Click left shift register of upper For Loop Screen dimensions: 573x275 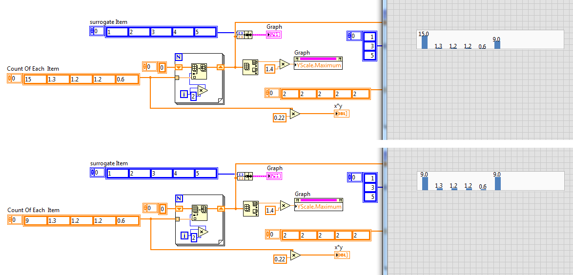click(x=179, y=67)
